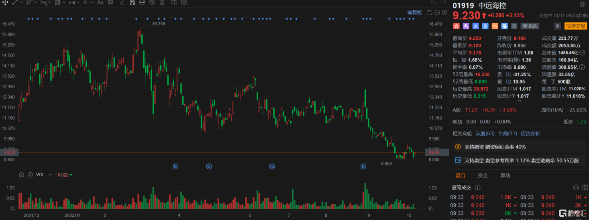Remove the VOL indicator
589x220 pixels.
point(30,175)
